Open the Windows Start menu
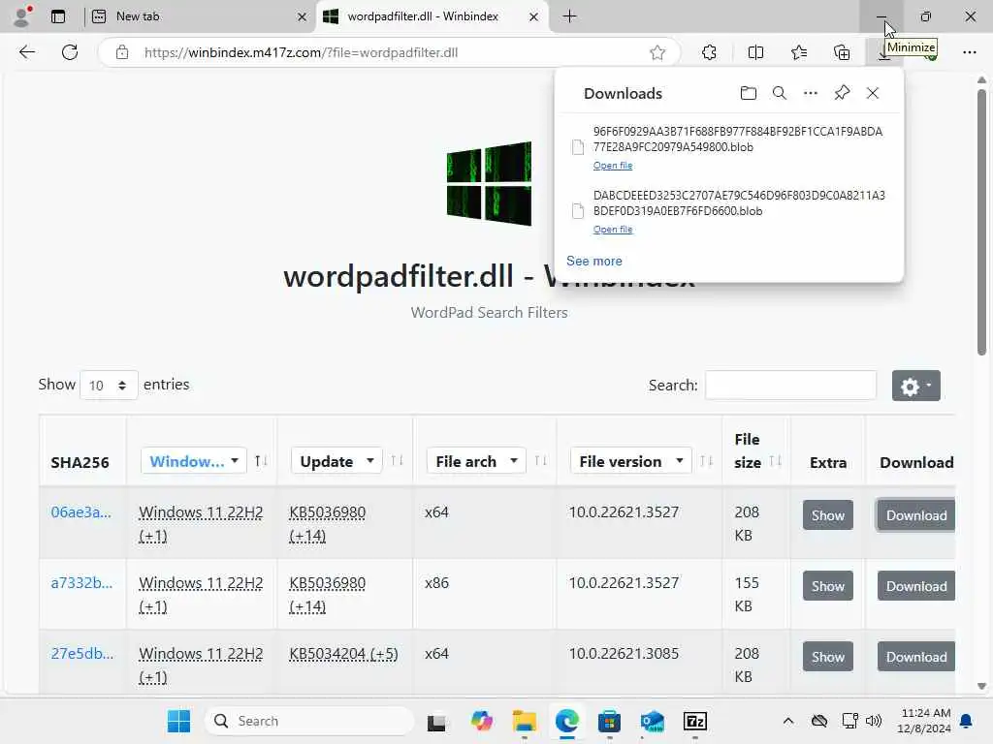This screenshot has width=993, height=744. [x=179, y=721]
